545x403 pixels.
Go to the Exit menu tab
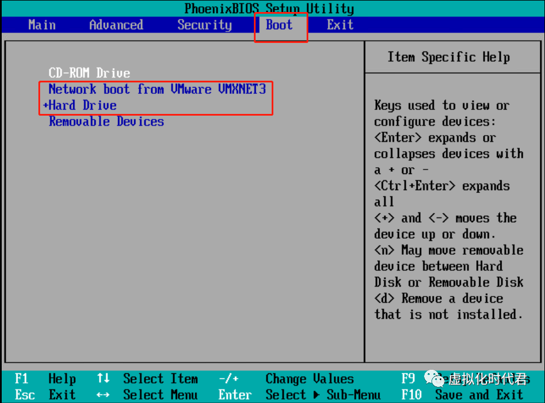[x=340, y=25]
